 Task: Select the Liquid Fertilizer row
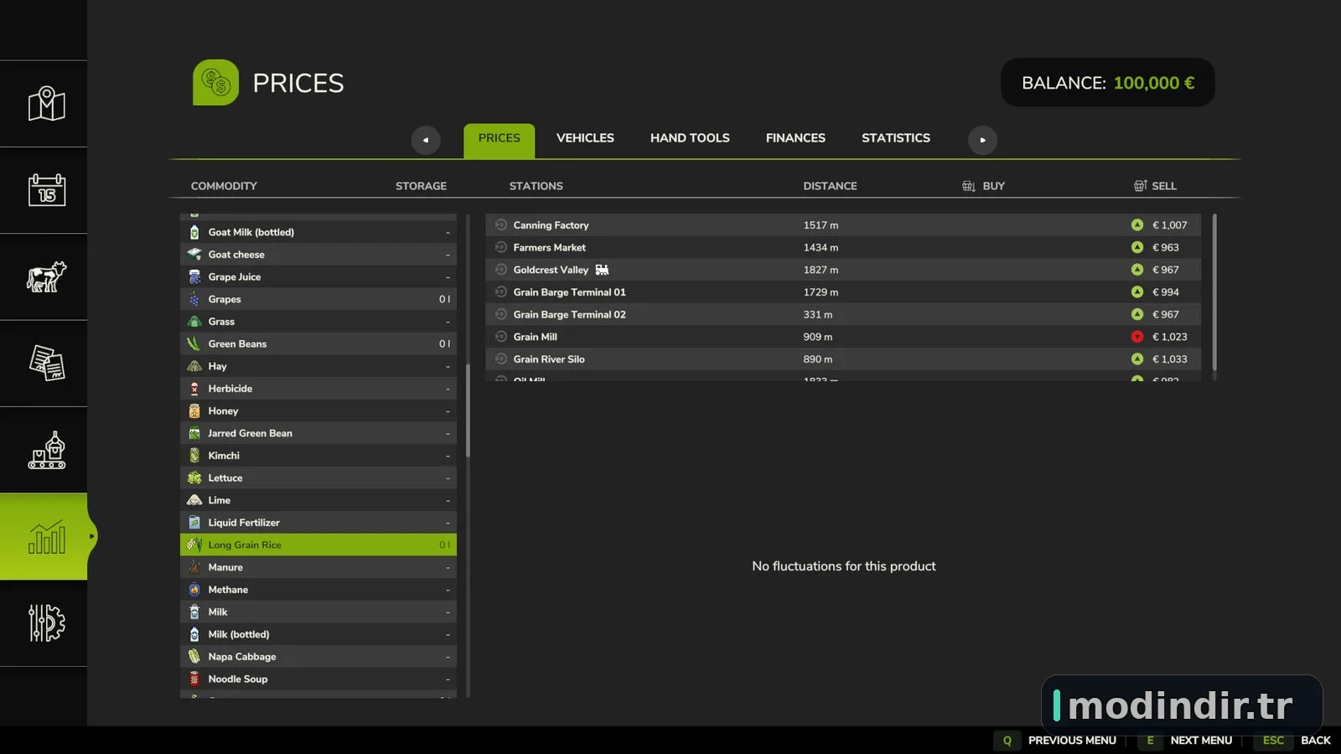318,523
